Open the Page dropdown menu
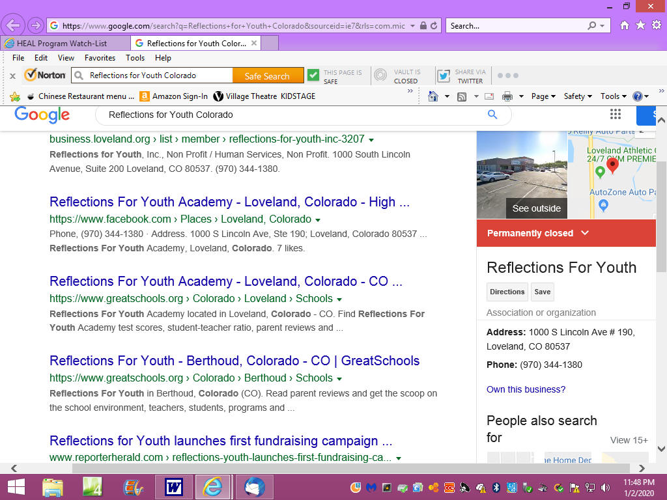The image size is (667, 500). pyautogui.click(x=543, y=96)
